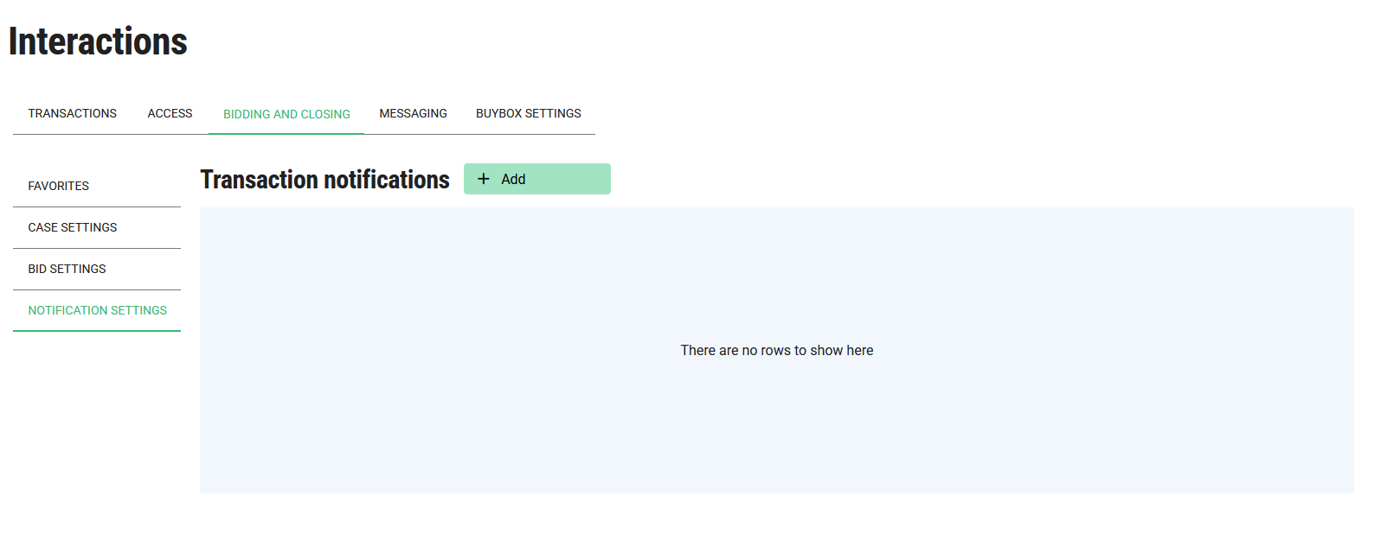Select Notification Settings side menu item
1381x534 pixels.
97,310
